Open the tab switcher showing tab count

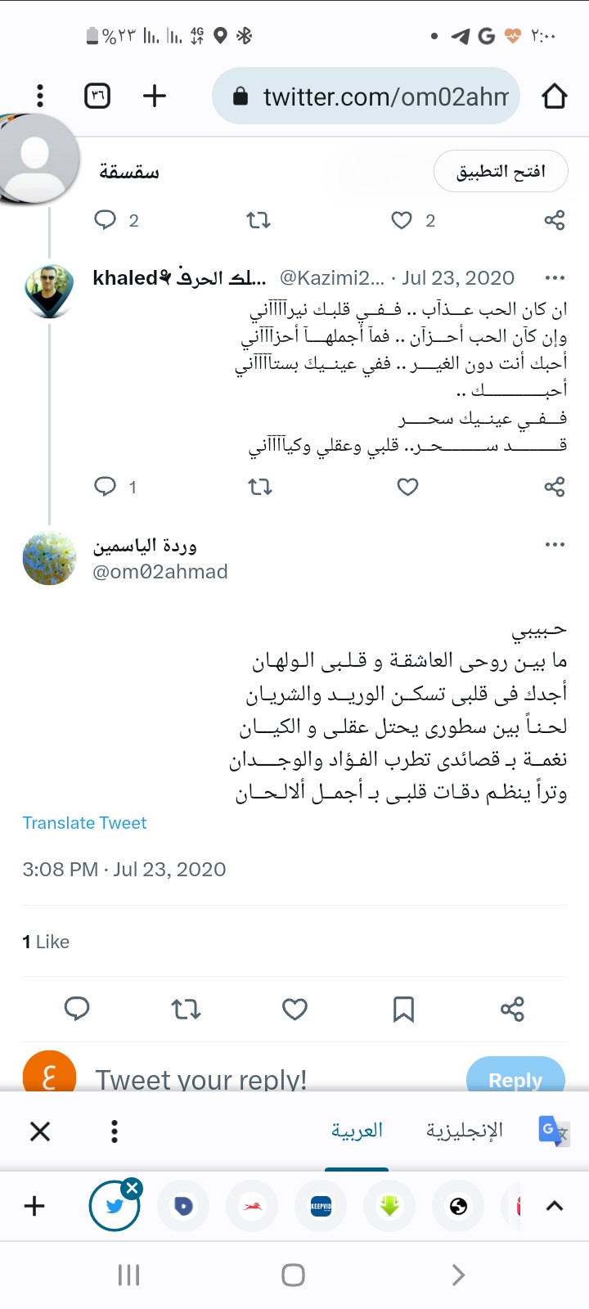(x=97, y=97)
